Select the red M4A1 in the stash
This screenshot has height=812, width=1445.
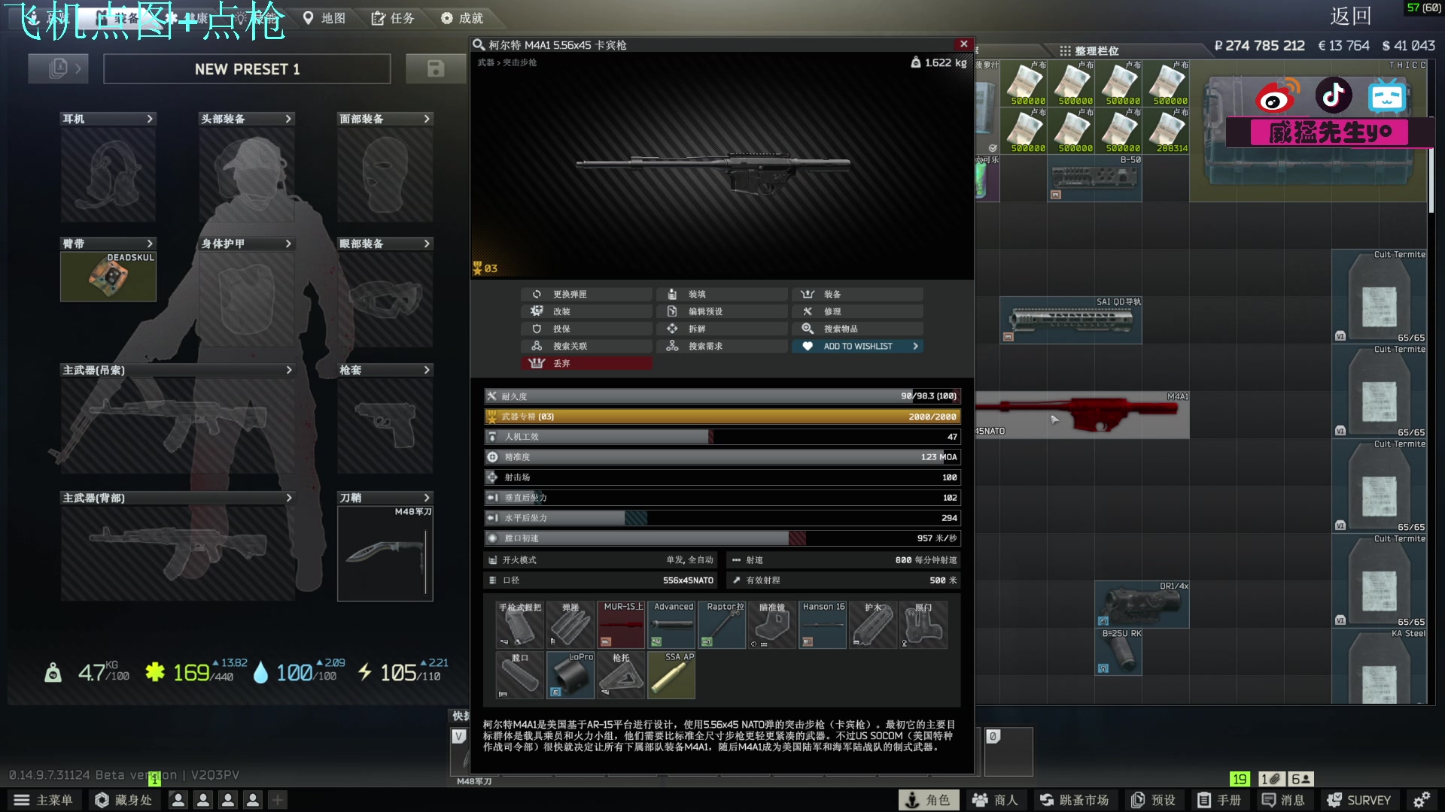click(x=1082, y=414)
